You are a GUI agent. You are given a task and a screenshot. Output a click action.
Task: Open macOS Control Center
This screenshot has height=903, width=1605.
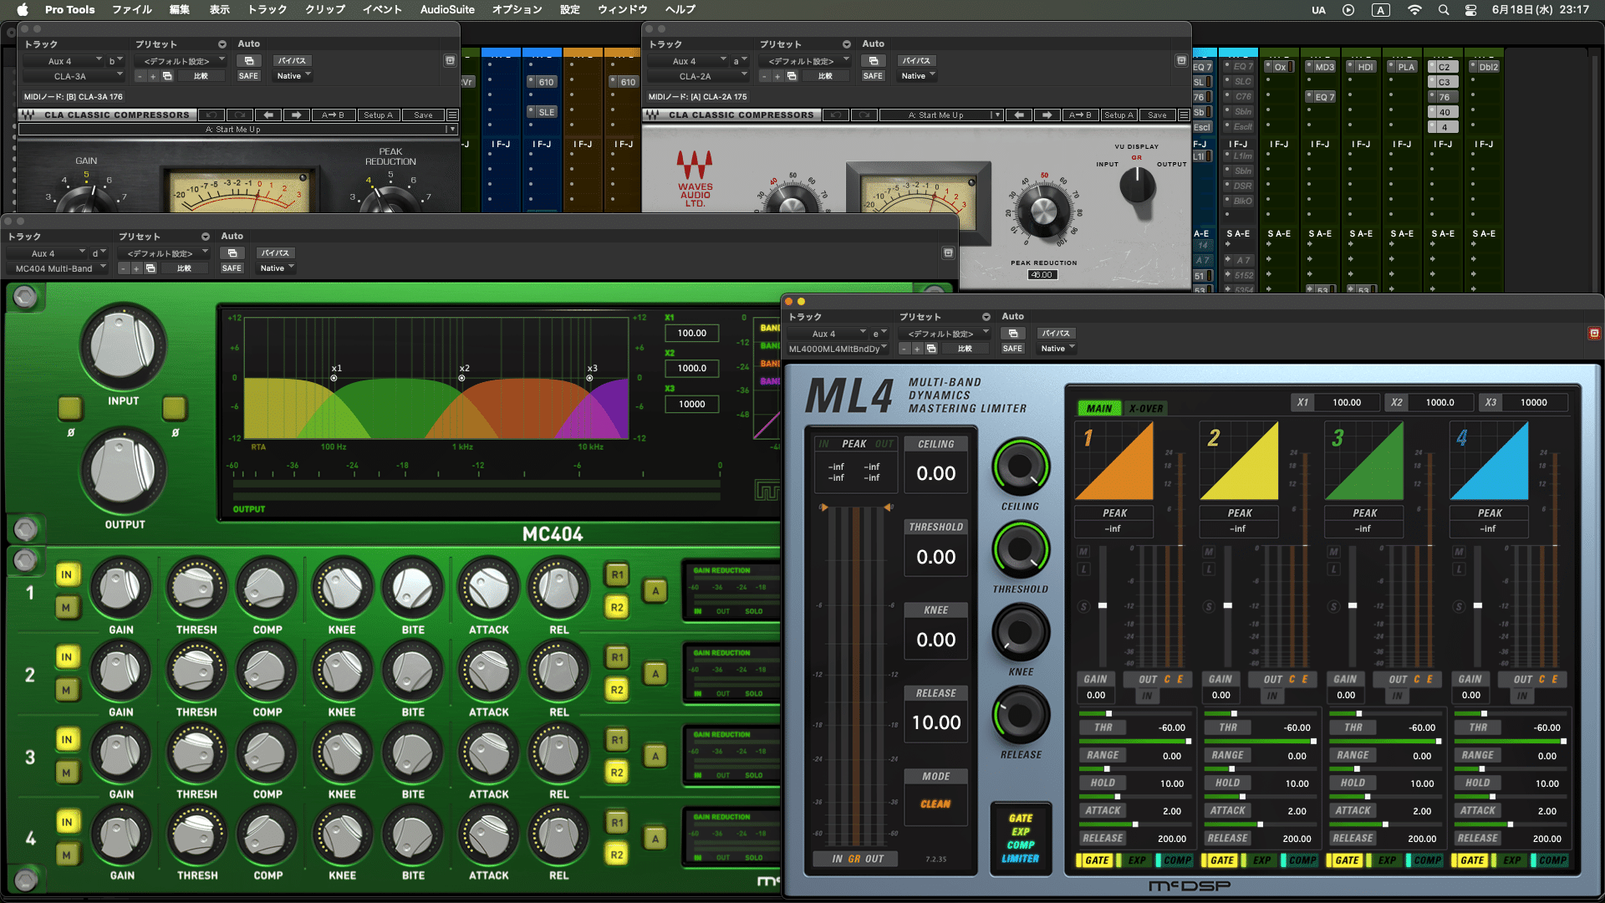(x=1471, y=10)
